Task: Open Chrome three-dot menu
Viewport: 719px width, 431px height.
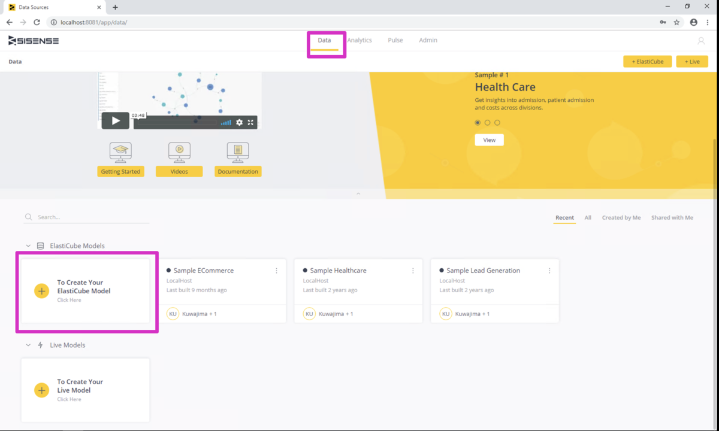Action: [708, 22]
